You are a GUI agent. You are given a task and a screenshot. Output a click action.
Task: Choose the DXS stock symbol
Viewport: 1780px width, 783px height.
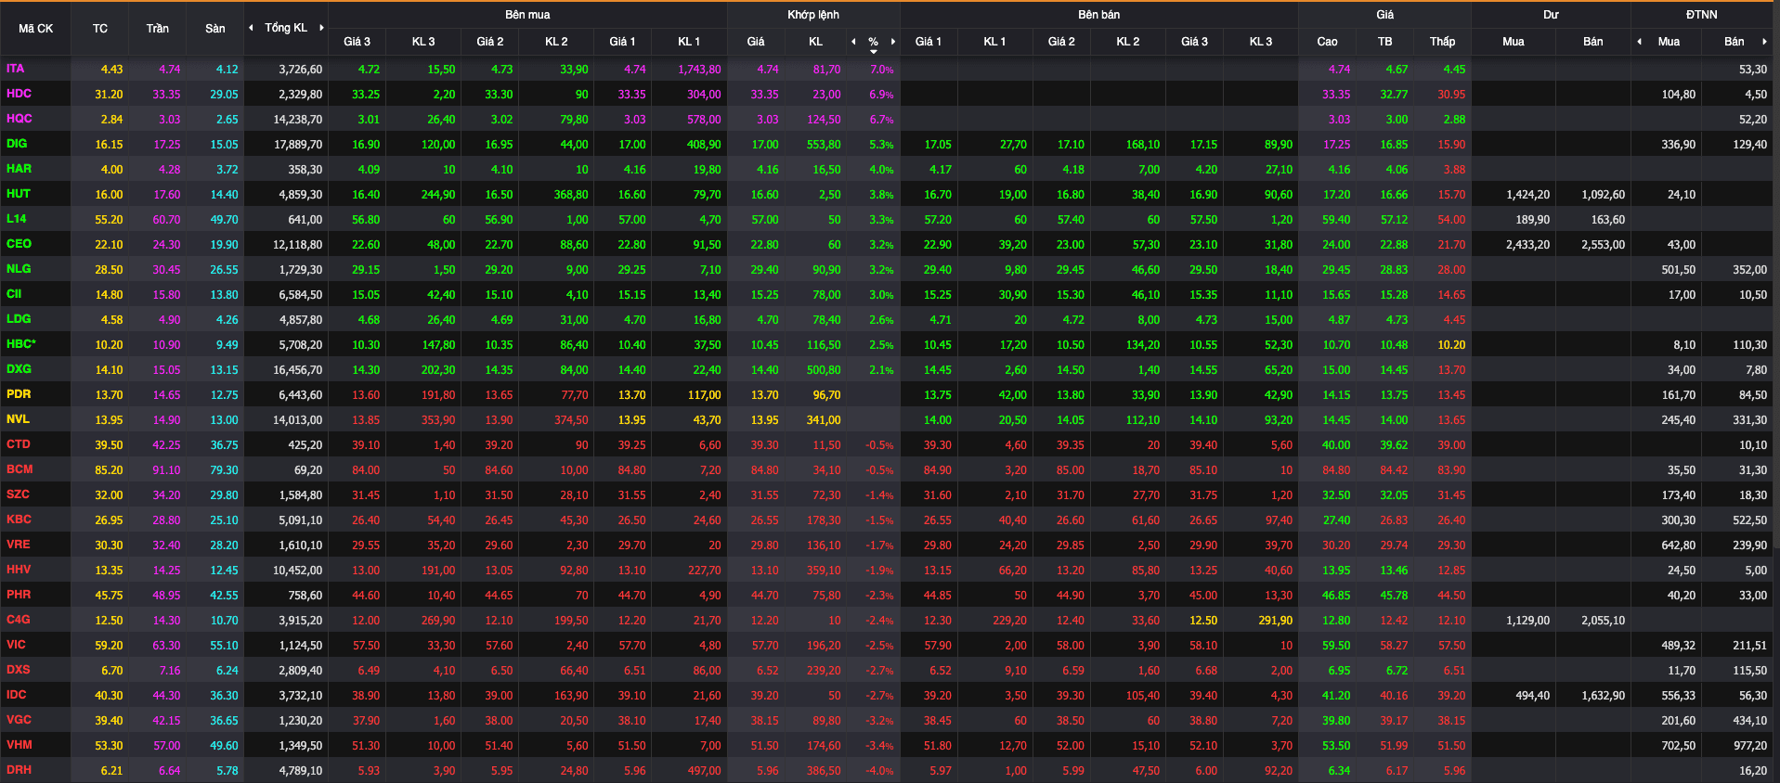coord(19,670)
